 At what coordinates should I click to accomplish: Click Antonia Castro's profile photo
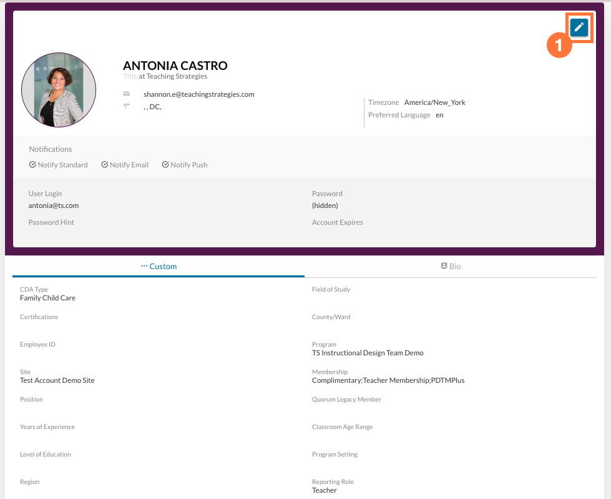tap(59, 90)
